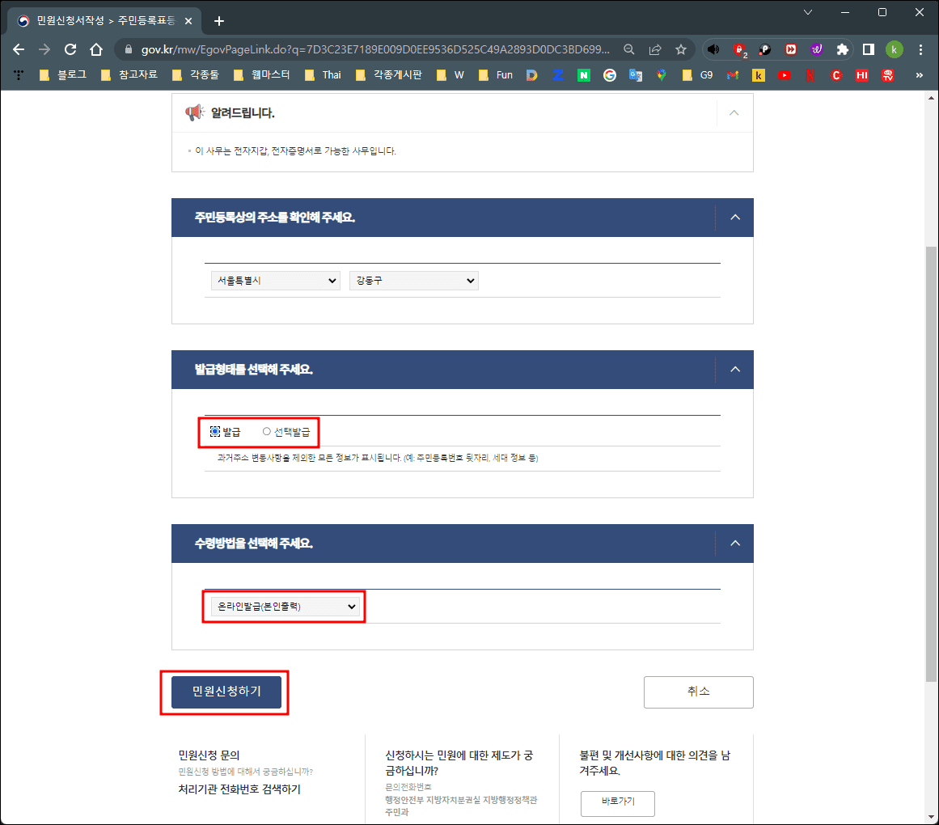Open the 온라인발급(본인출력) delivery method dropdown
Screen dimensions: 939x825
tap(284, 606)
